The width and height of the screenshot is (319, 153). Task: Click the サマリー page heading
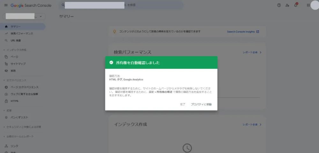67,17
